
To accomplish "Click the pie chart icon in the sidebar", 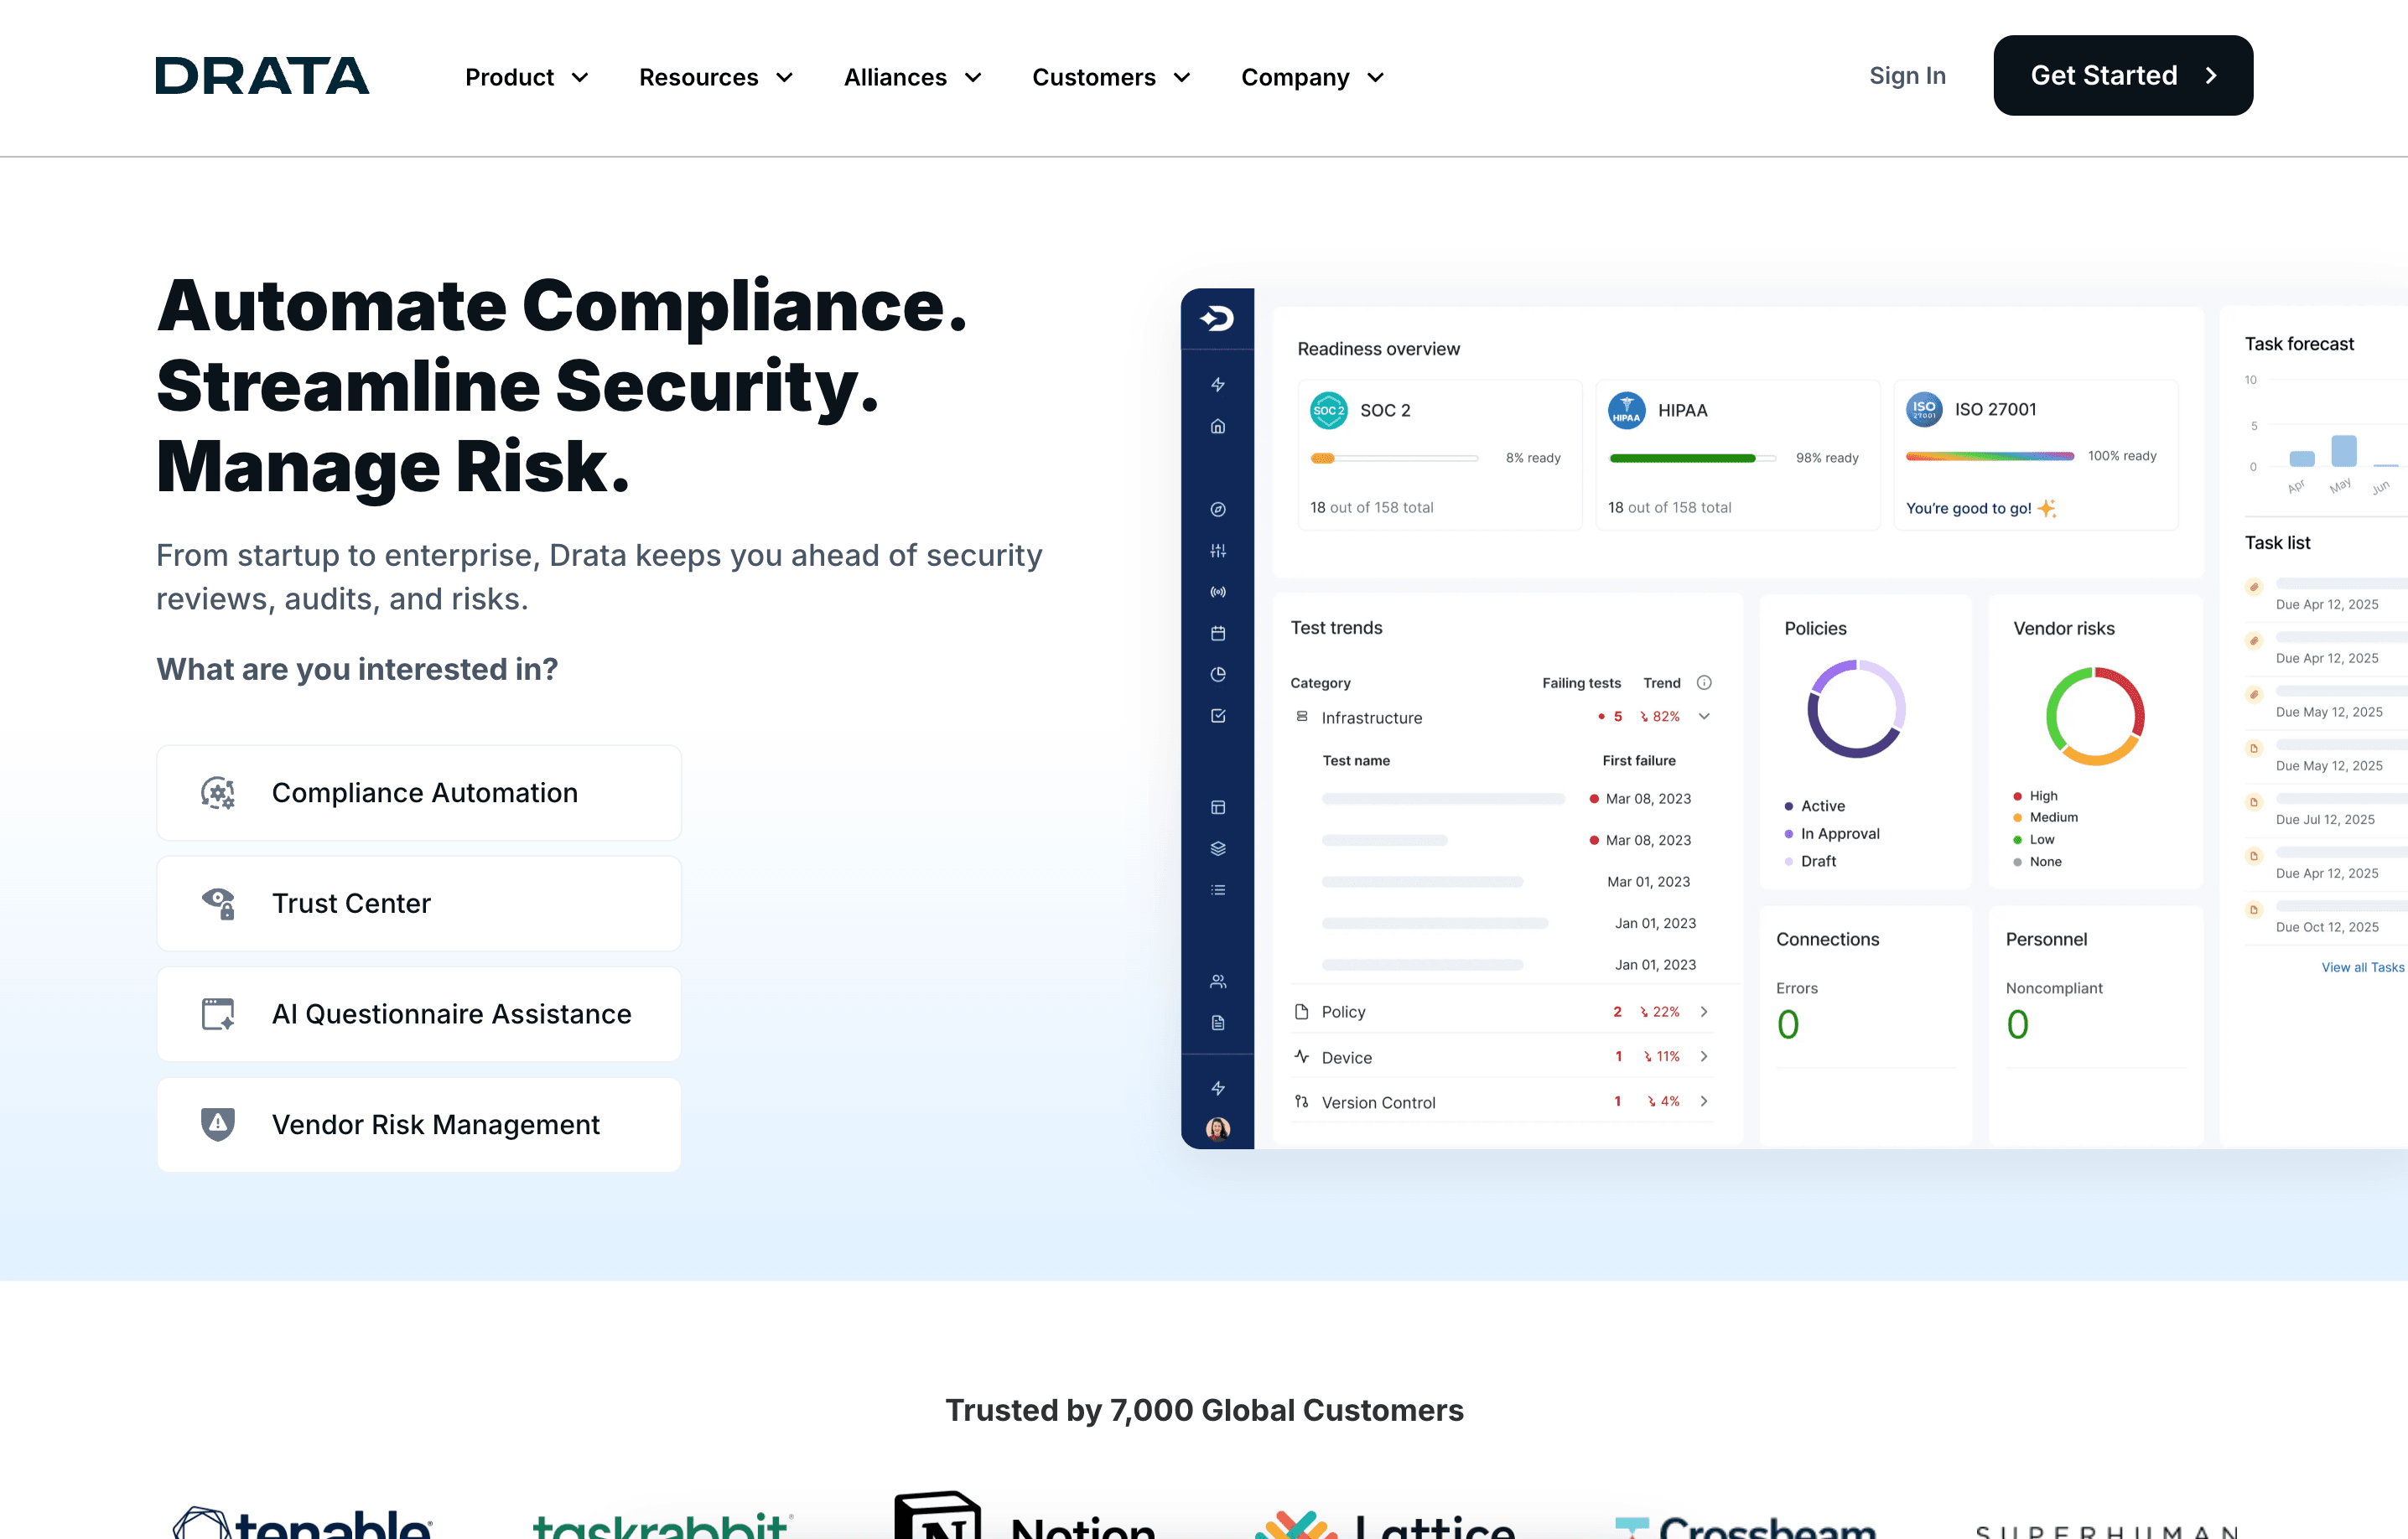I will click(1218, 674).
